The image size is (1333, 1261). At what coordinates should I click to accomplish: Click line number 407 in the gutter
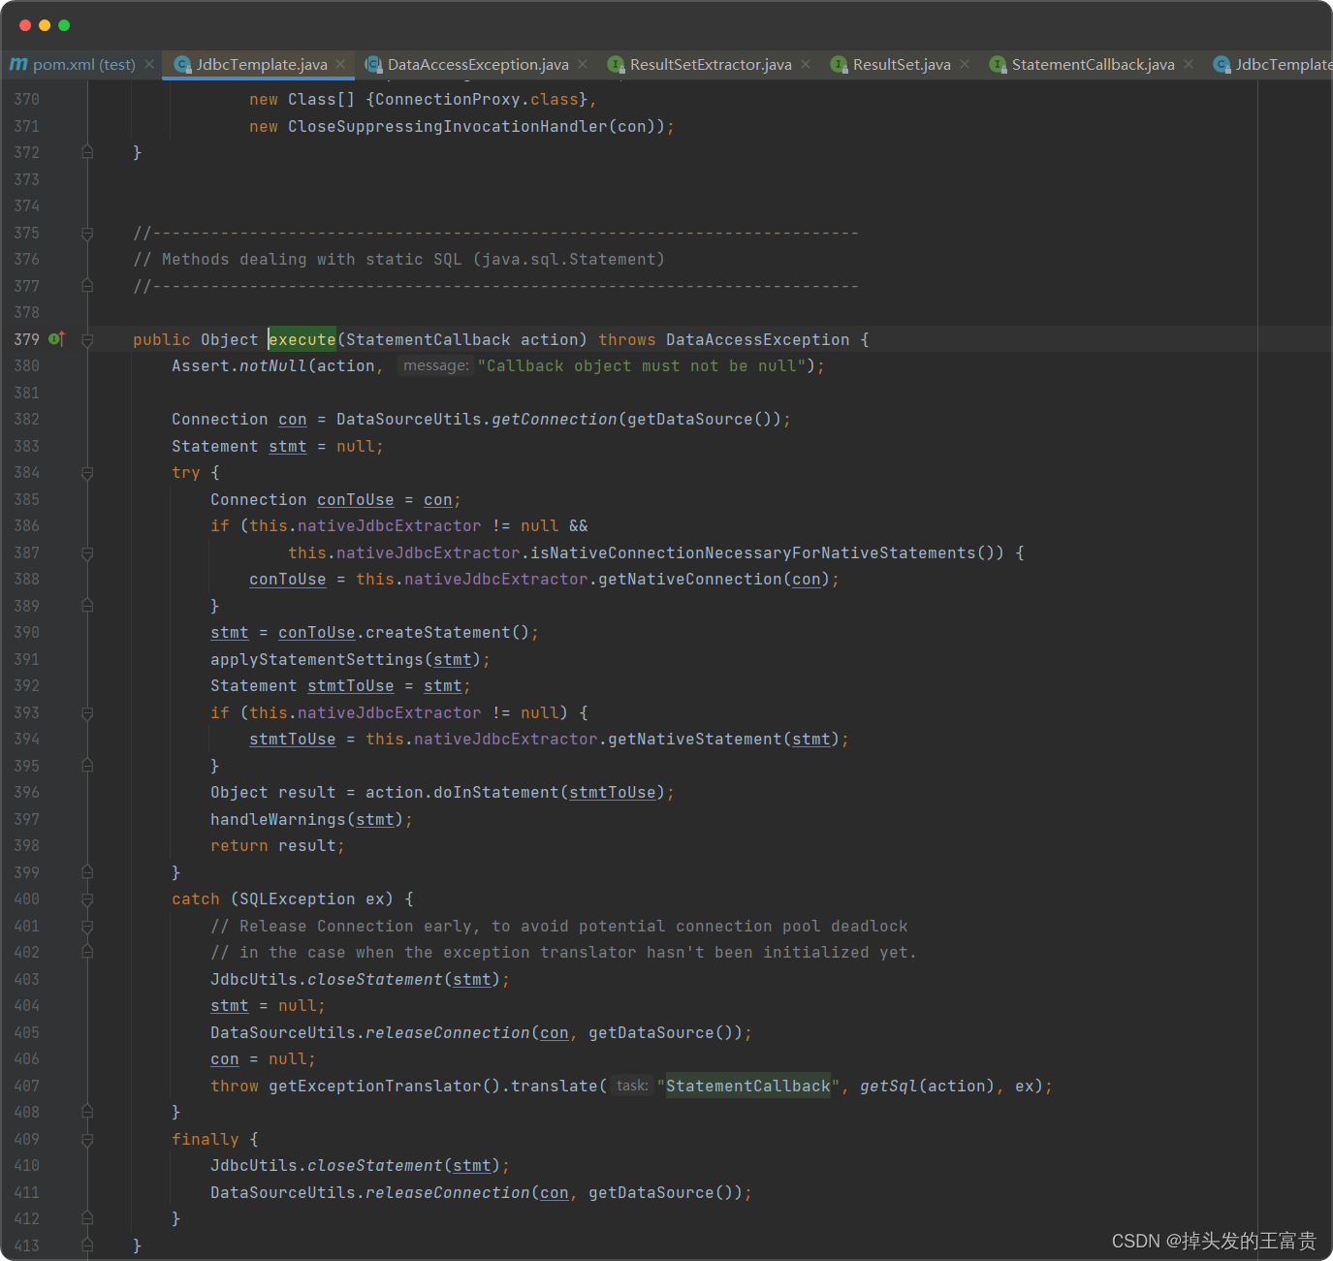(x=27, y=1086)
